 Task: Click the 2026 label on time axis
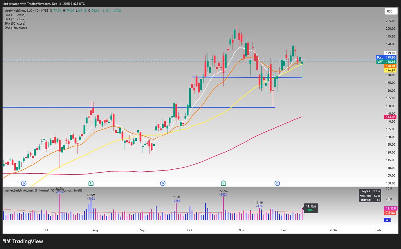click(x=333, y=230)
